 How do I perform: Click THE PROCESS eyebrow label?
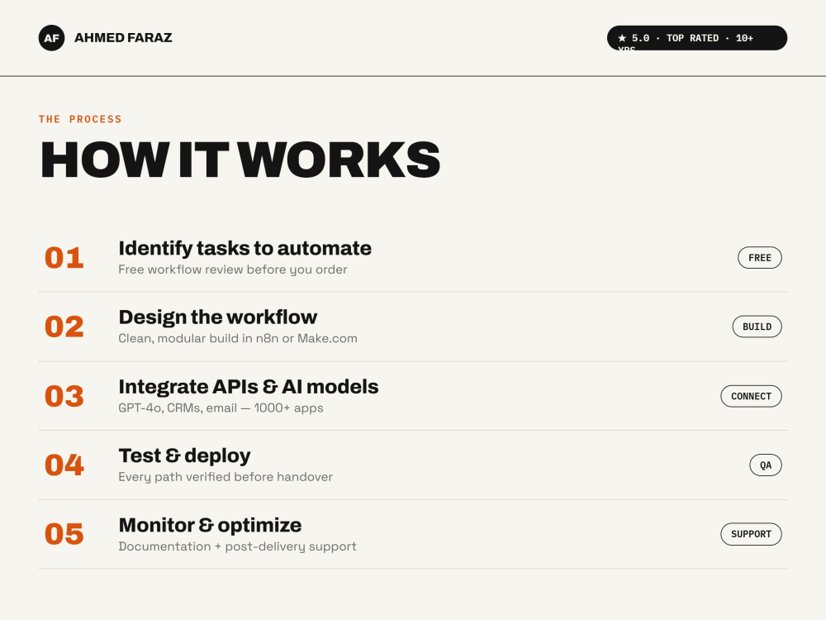(x=80, y=119)
